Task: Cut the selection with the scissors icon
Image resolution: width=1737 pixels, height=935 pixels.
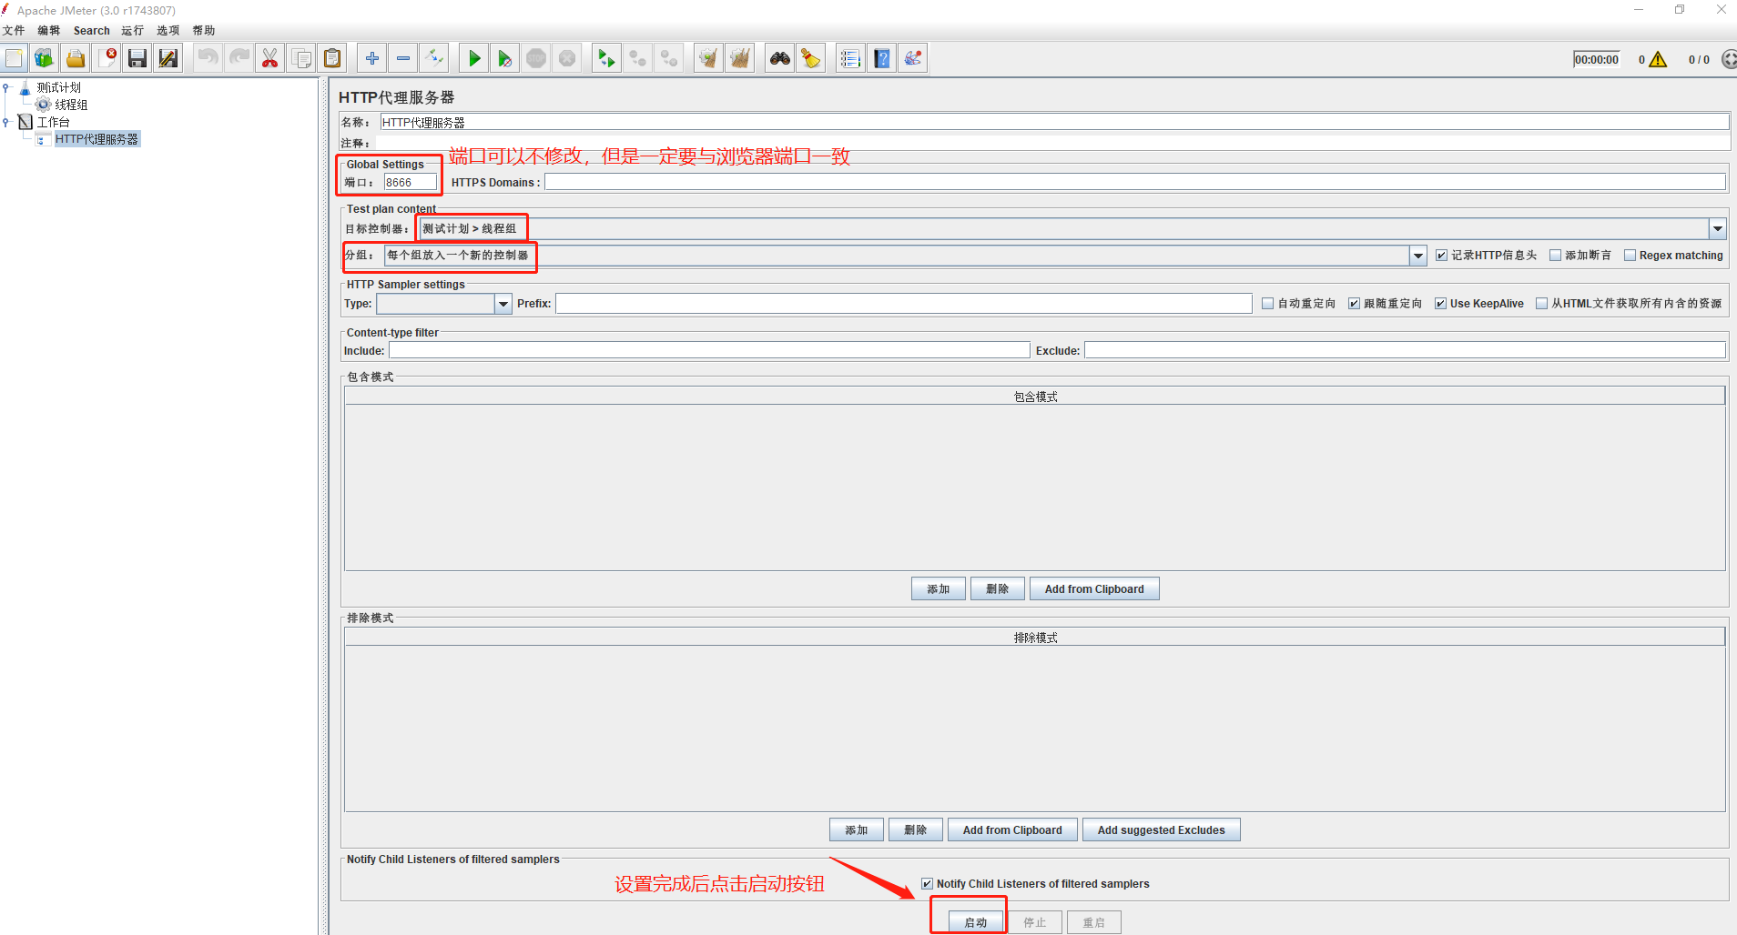Action: tap(269, 59)
